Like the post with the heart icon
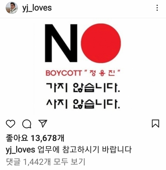 click(x=10, y=124)
